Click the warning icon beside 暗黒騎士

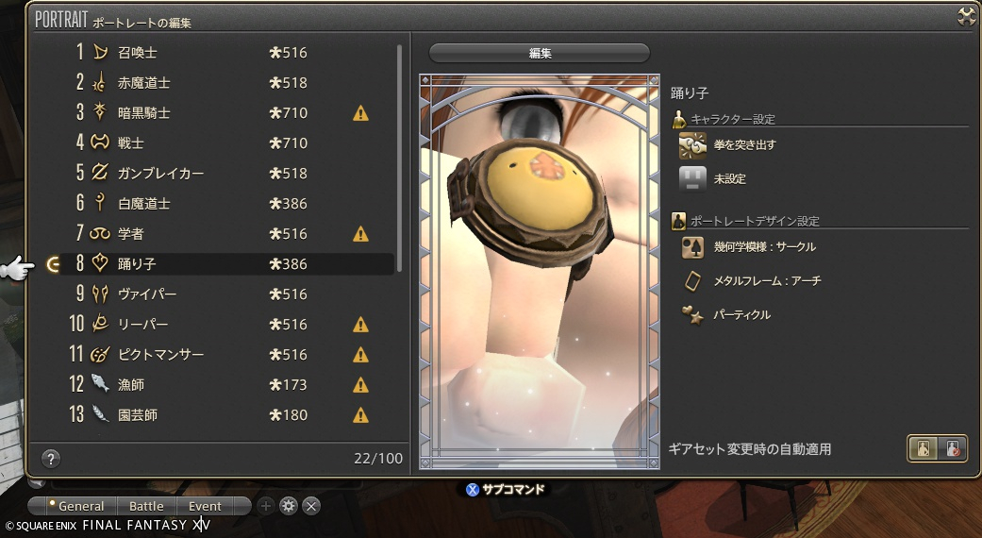tap(360, 113)
